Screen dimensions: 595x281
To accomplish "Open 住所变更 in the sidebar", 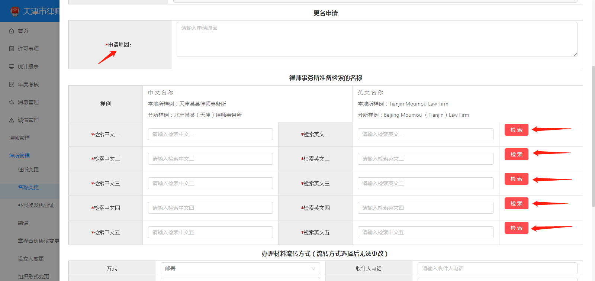I will click(x=28, y=169).
